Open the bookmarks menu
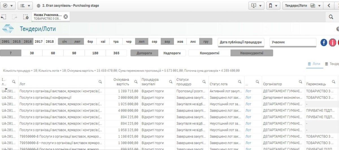Viewport: 339px width, 150px height. 273,6
